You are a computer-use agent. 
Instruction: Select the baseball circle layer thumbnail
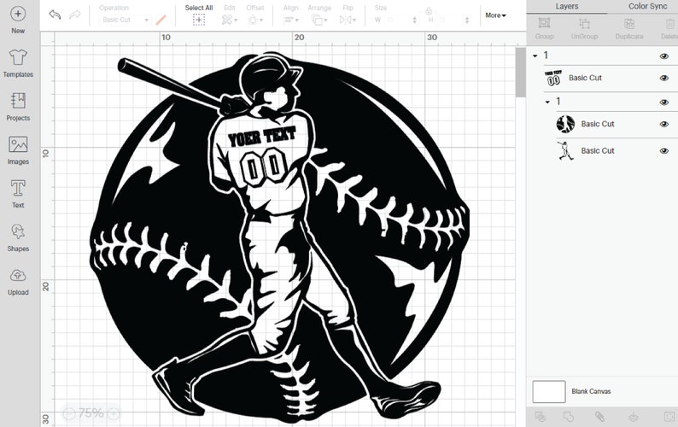tap(565, 124)
